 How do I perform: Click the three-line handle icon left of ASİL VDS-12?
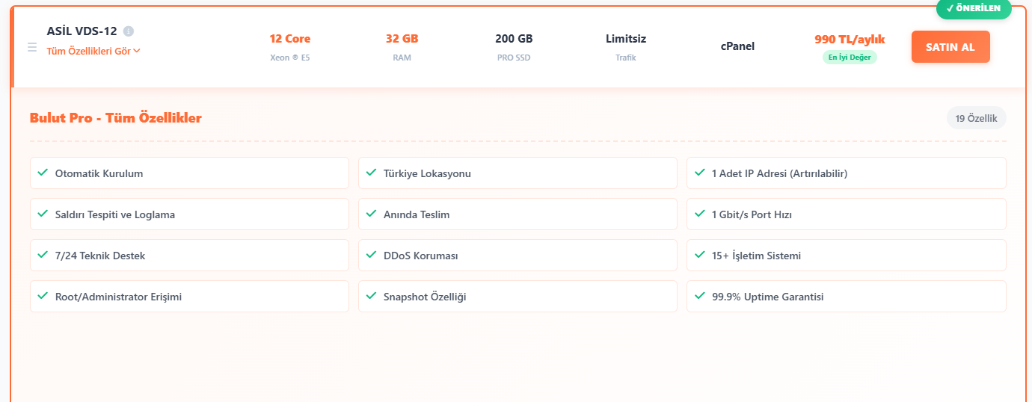coord(32,47)
